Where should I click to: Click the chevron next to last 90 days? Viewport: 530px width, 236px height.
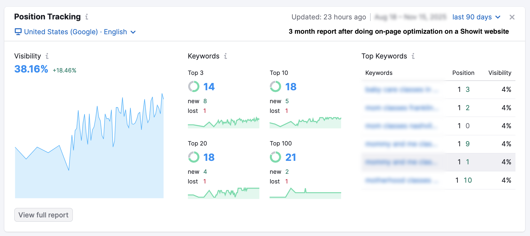coord(498,17)
